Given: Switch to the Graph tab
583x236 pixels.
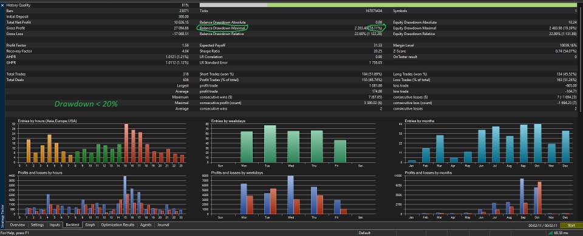Looking at the screenshot, I should (x=90, y=225).
